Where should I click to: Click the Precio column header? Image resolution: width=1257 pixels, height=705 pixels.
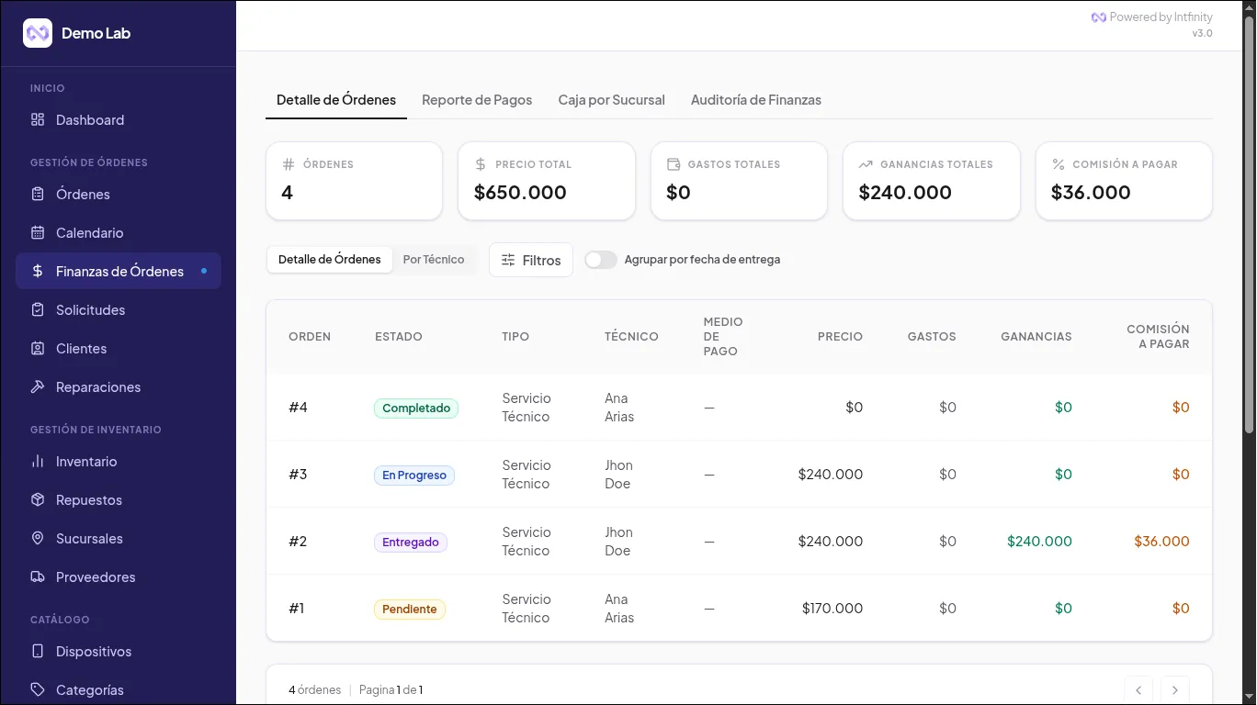click(840, 337)
